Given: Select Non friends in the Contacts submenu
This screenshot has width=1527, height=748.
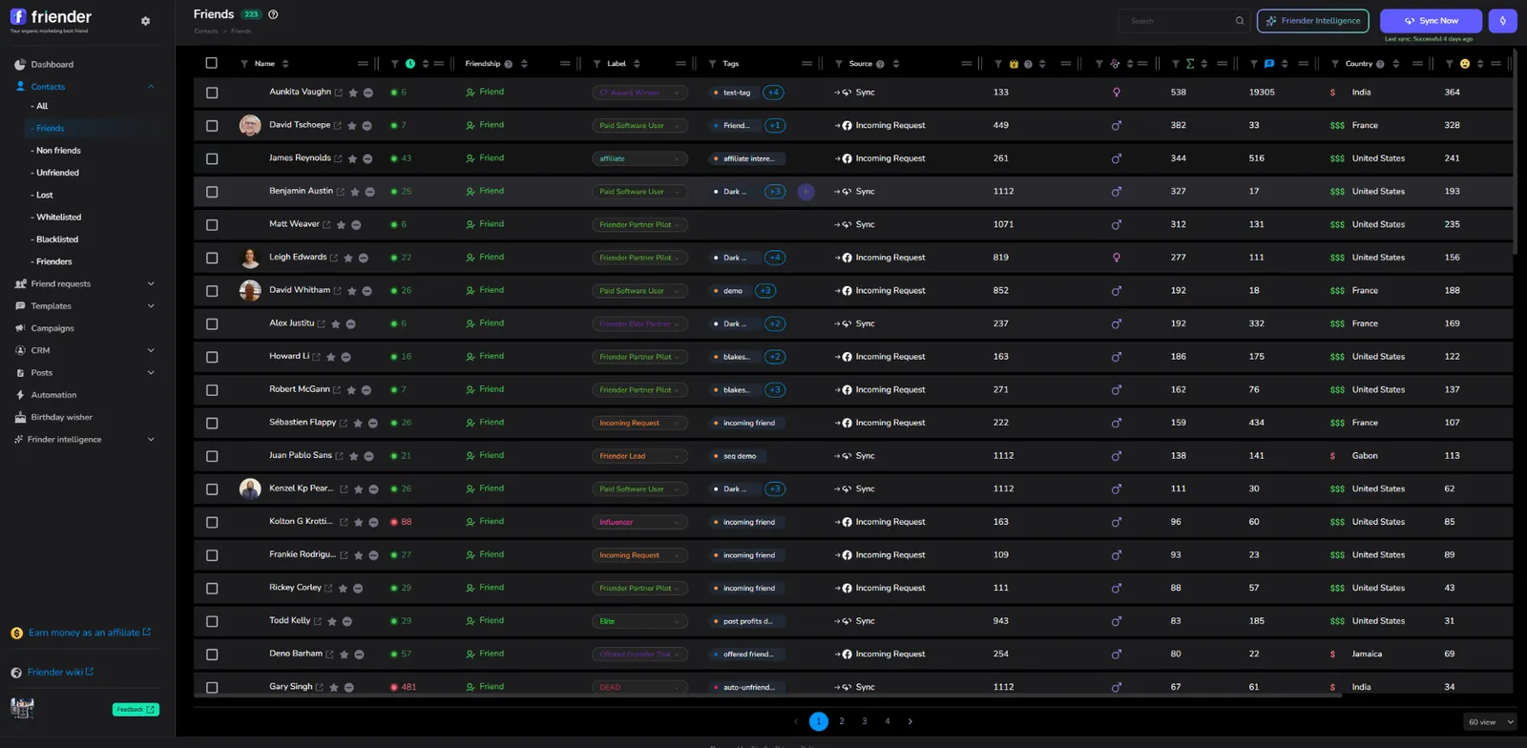Looking at the screenshot, I should click(x=58, y=151).
